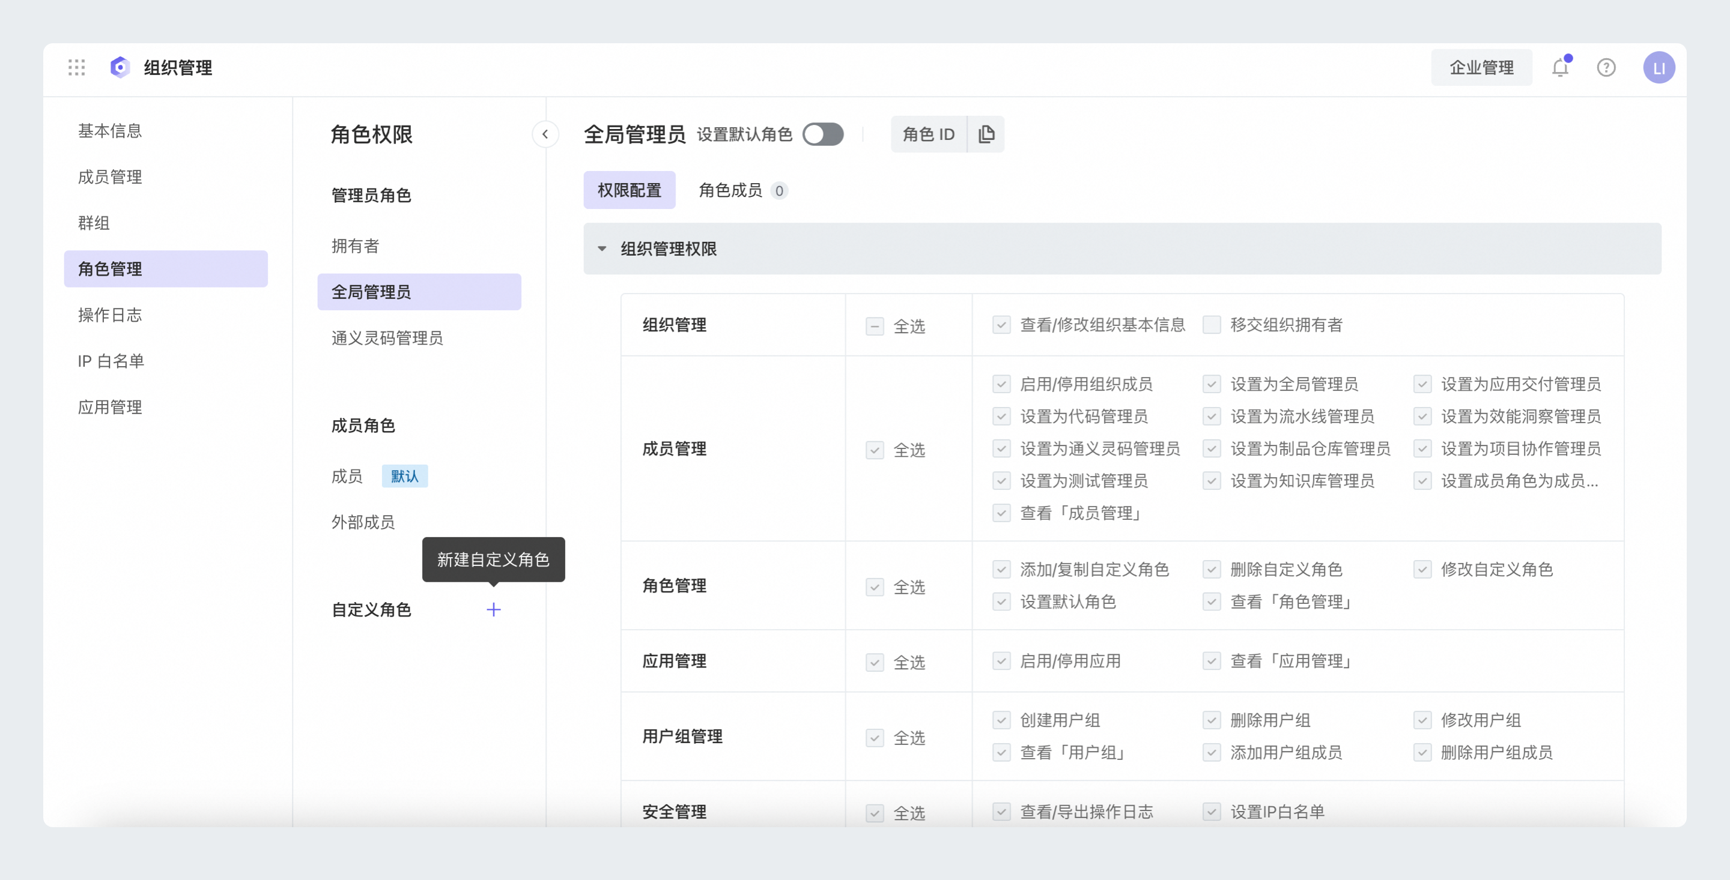Collapse the role permissions panel chevron
The width and height of the screenshot is (1730, 880).
tap(545, 134)
